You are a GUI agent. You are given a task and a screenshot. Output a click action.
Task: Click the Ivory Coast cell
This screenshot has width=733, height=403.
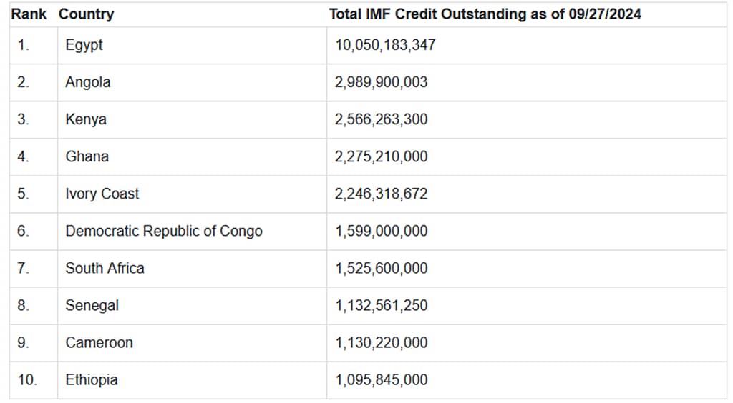pyautogui.click(x=102, y=194)
